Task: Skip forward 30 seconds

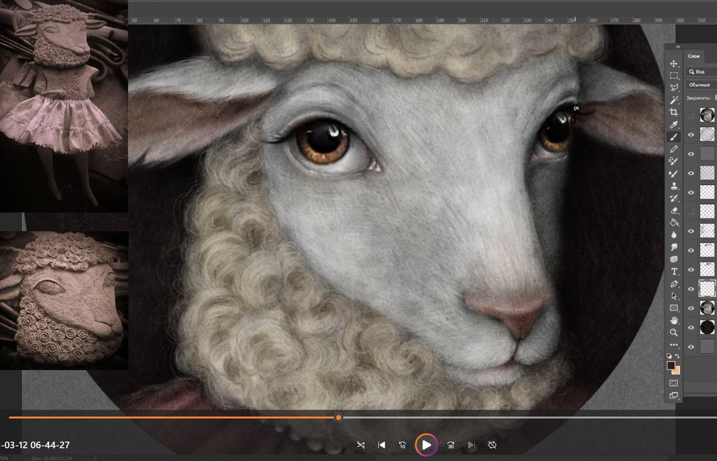Action: pos(450,445)
